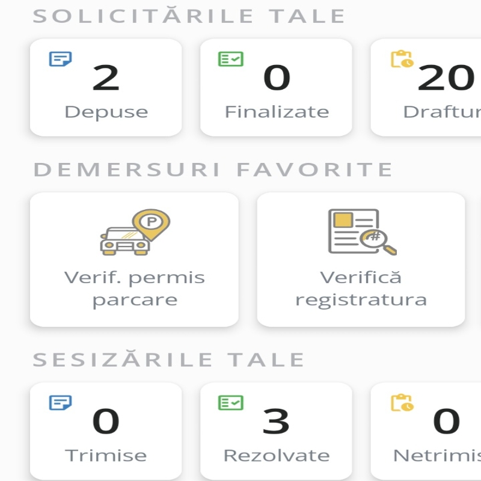Click the SOLICITĂRILE TALE section header
Screen dimensions: 481x481
[189, 16]
